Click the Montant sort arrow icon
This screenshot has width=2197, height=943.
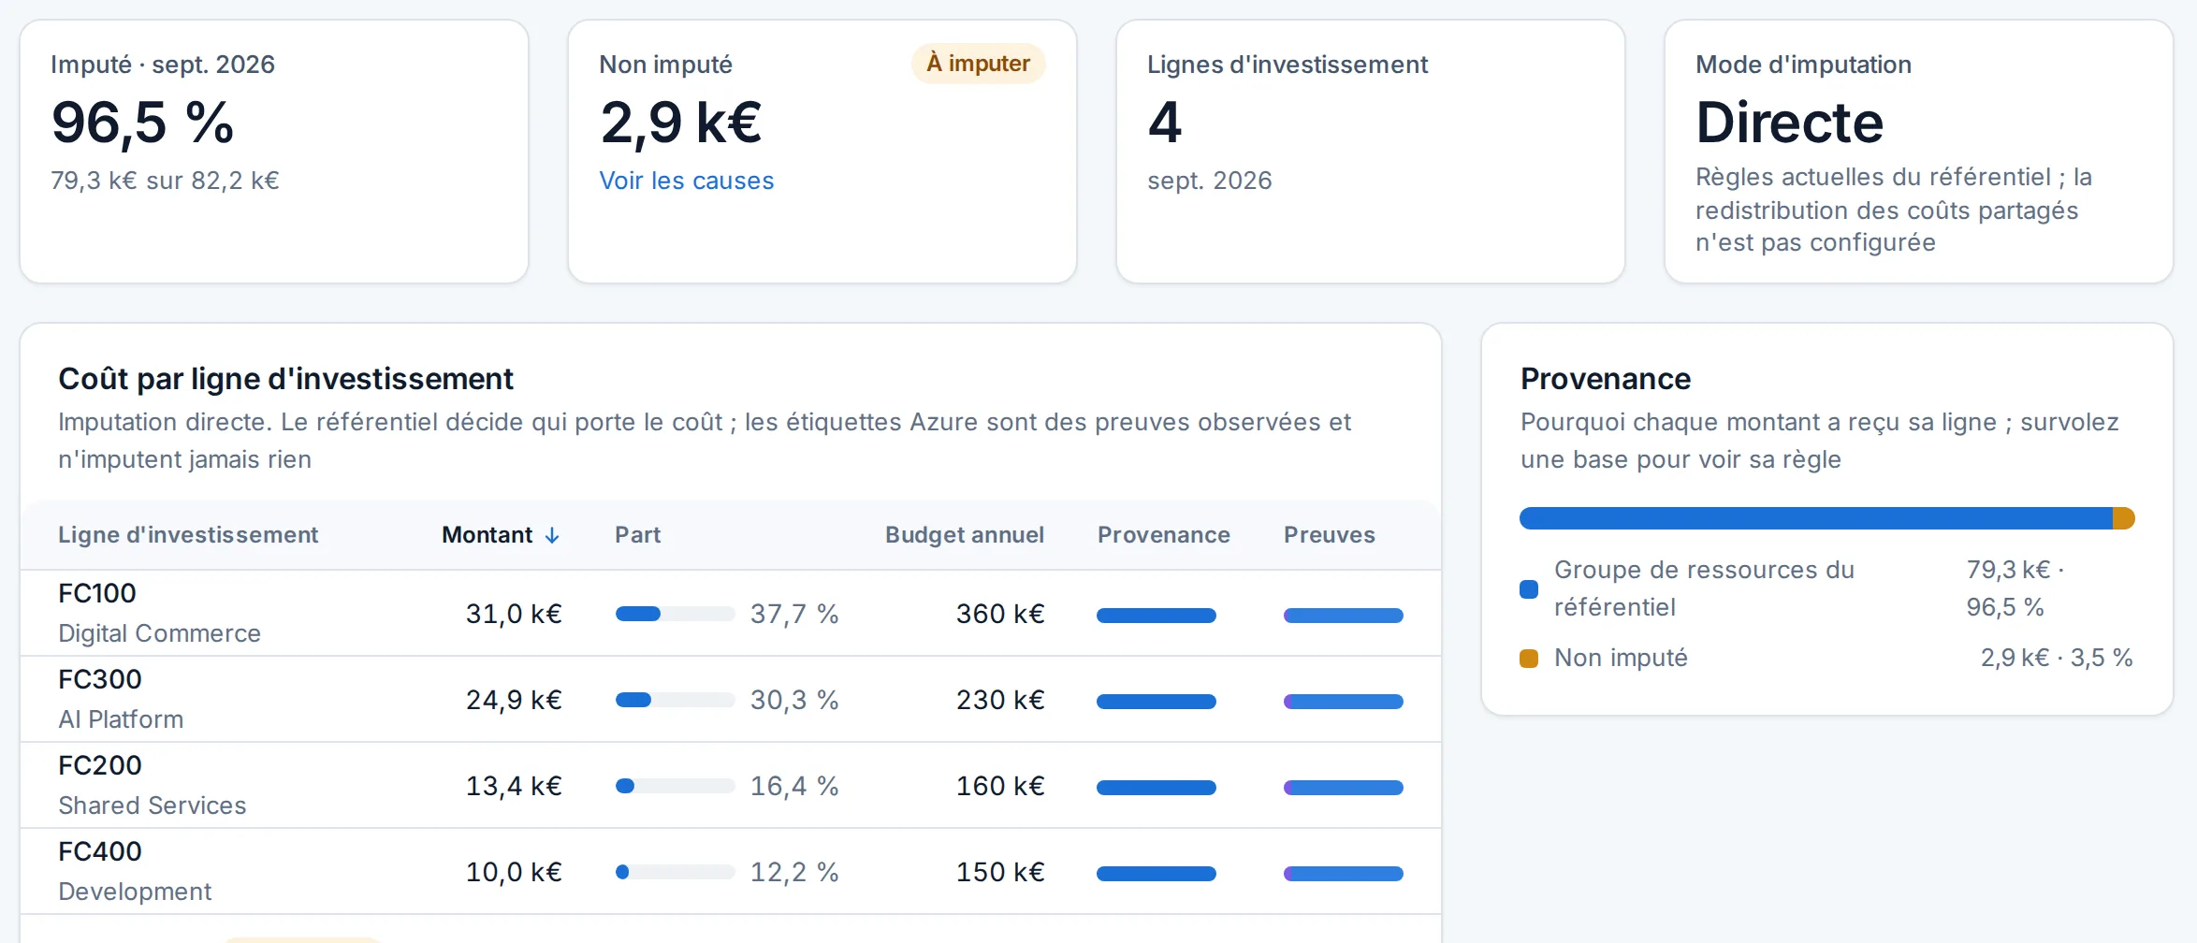click(x=552, y=535)
